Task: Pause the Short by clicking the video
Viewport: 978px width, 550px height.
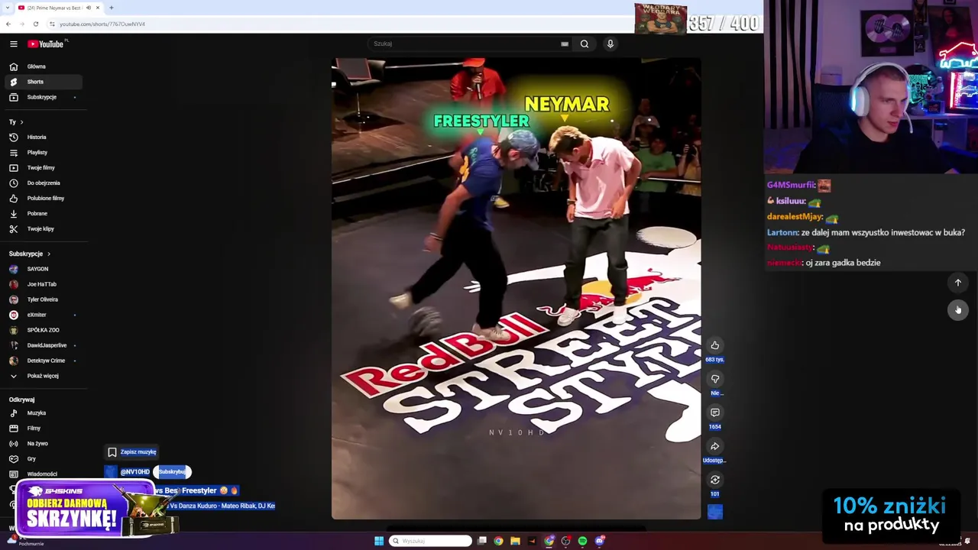Action: (x=516, y=289)
